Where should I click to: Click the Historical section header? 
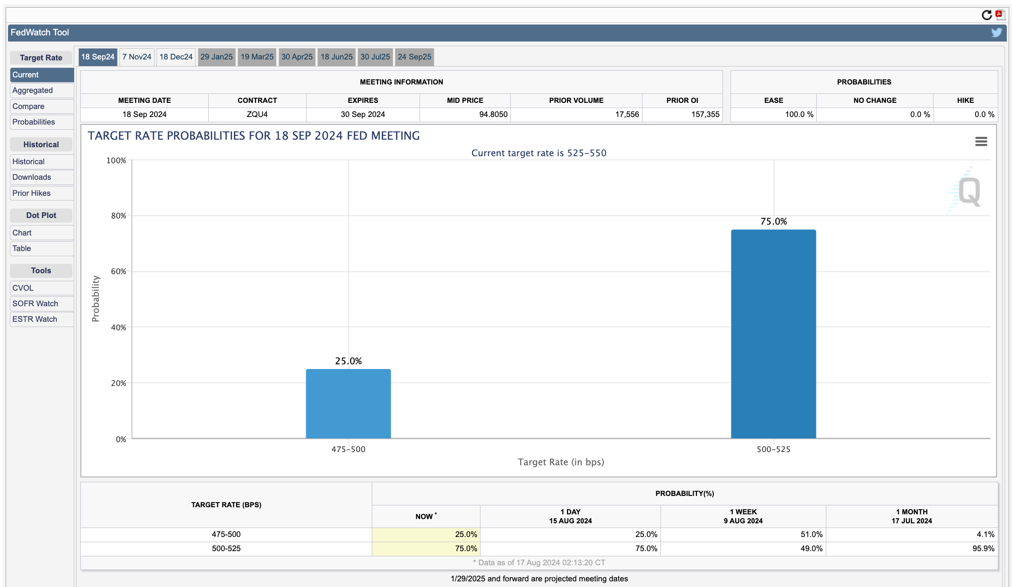pyautogui.click(x=41, y=144)
